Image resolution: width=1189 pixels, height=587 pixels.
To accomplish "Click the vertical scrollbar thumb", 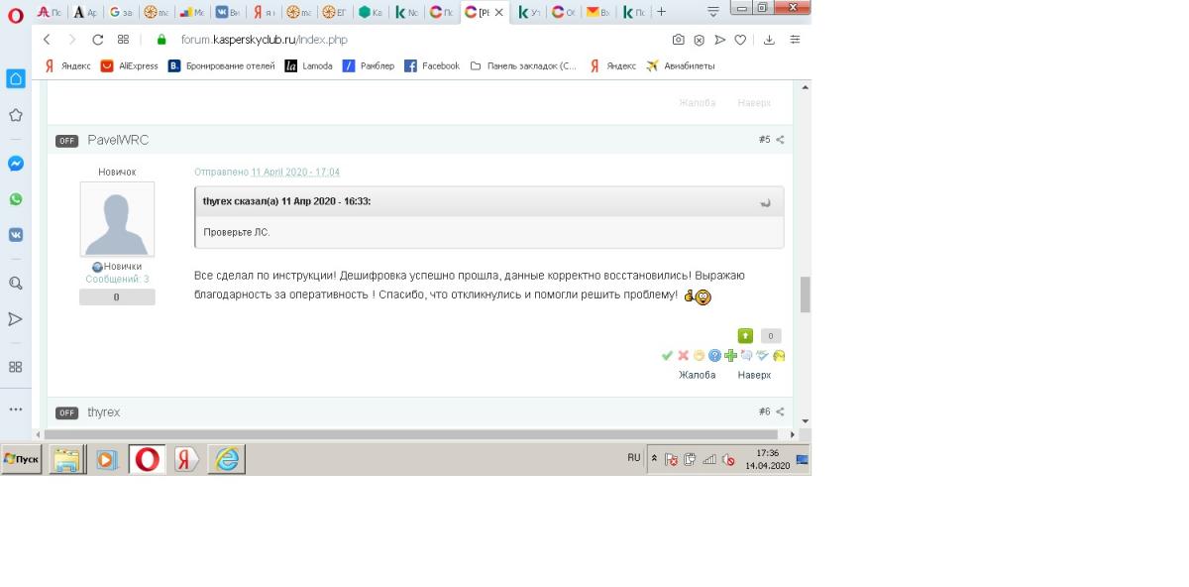I will pos(806,294).
